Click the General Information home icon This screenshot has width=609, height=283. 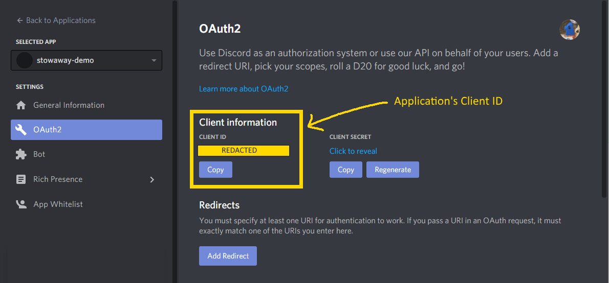(21, 105)
